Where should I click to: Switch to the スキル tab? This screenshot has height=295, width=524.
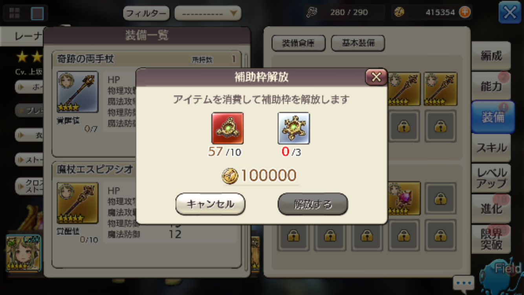(491, 147)
